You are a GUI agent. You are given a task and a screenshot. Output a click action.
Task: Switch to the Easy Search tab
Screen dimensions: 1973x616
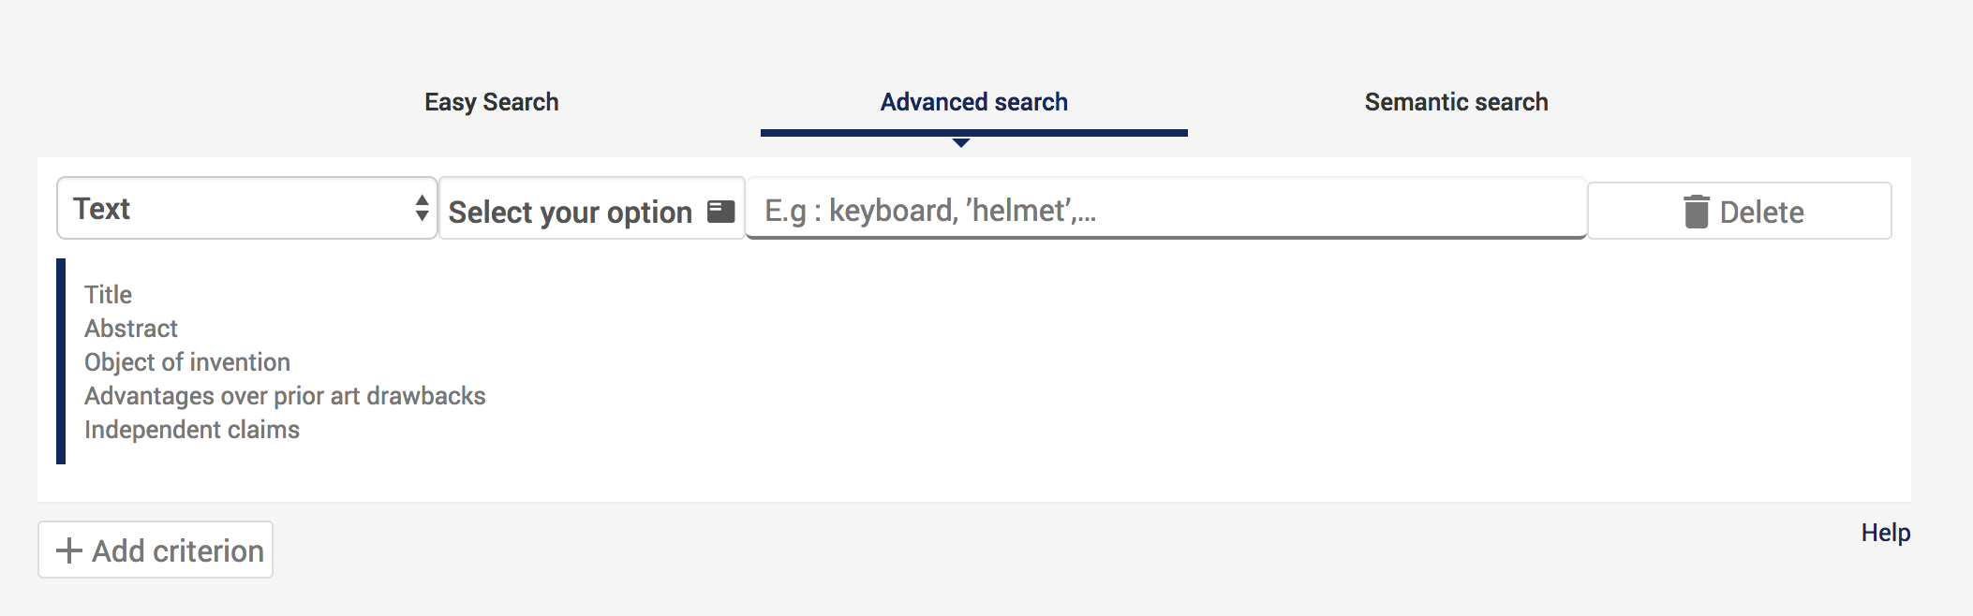pyautogui.click(x=491, y=102)
